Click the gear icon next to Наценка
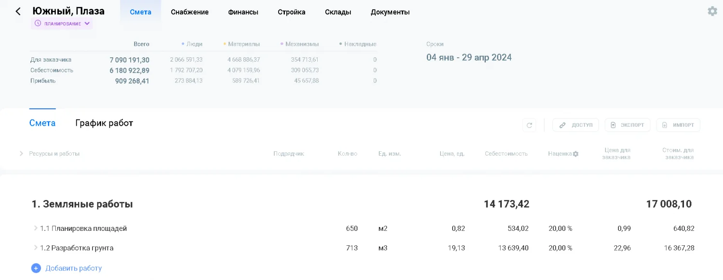The height and width of the screenshot is (280, 723). pos(576,154)
